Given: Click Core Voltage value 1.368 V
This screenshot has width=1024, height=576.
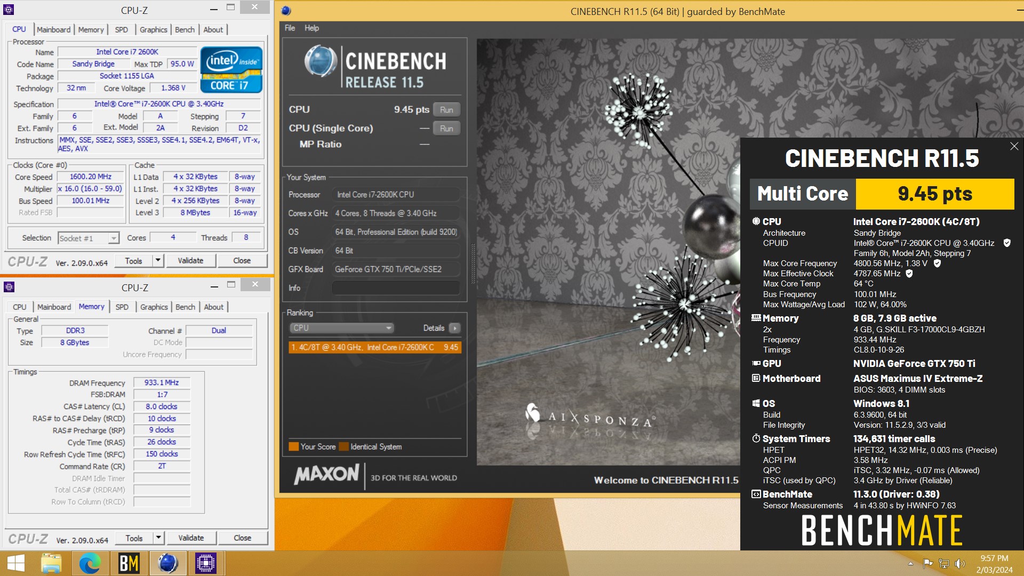Looking at the screenshot, I should (173, 88).
